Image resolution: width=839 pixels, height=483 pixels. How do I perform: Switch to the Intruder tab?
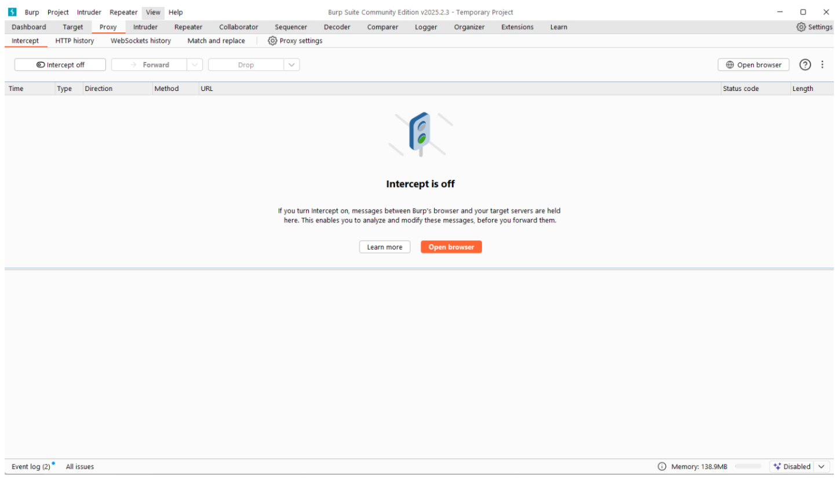click(145, 27)
